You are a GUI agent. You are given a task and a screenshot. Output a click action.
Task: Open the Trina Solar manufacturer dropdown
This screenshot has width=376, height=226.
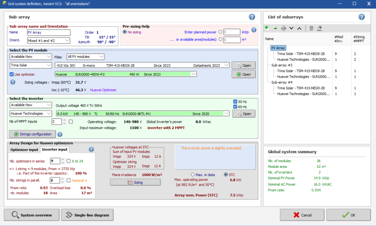[x=31, y=65]
